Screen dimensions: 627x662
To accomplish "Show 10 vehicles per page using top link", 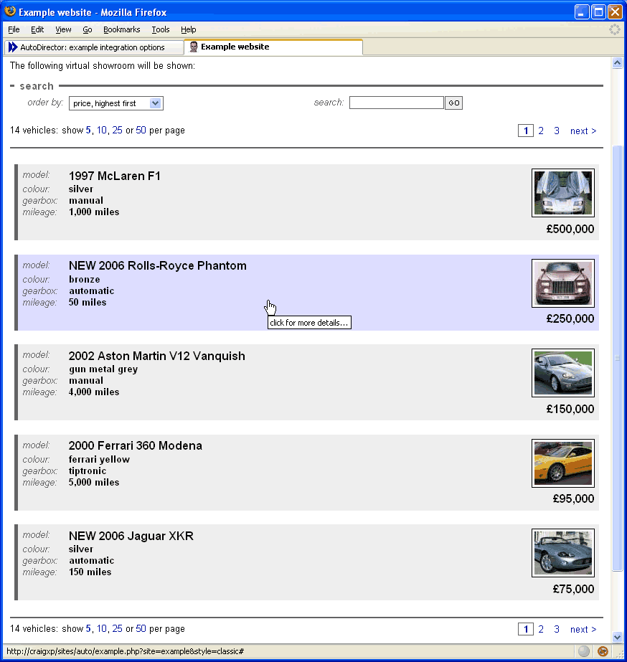I will 102,130.
